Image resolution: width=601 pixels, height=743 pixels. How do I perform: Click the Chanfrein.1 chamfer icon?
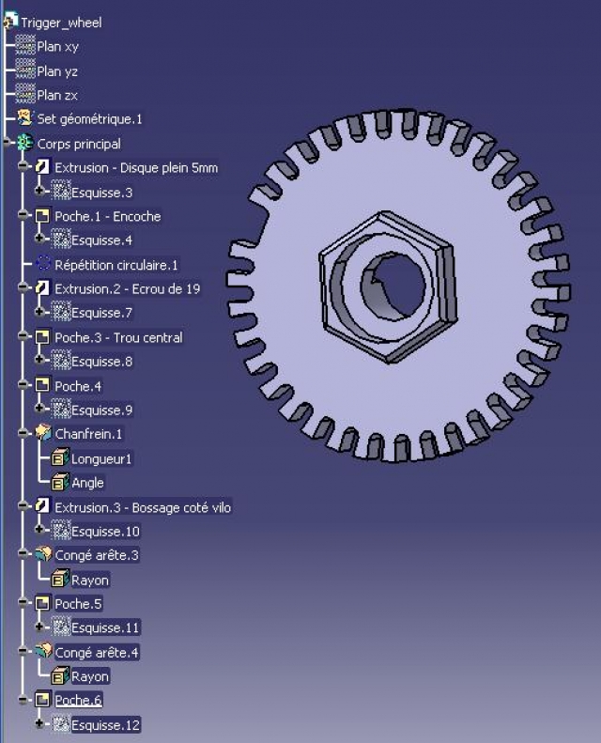pos(43,434)
